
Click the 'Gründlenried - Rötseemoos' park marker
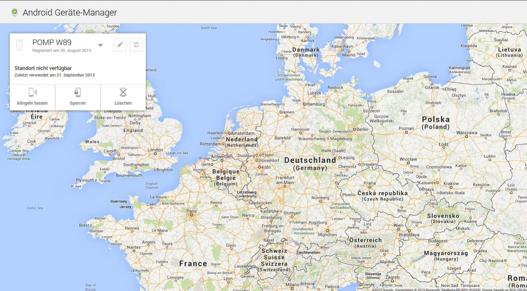[x=303, y=237]
